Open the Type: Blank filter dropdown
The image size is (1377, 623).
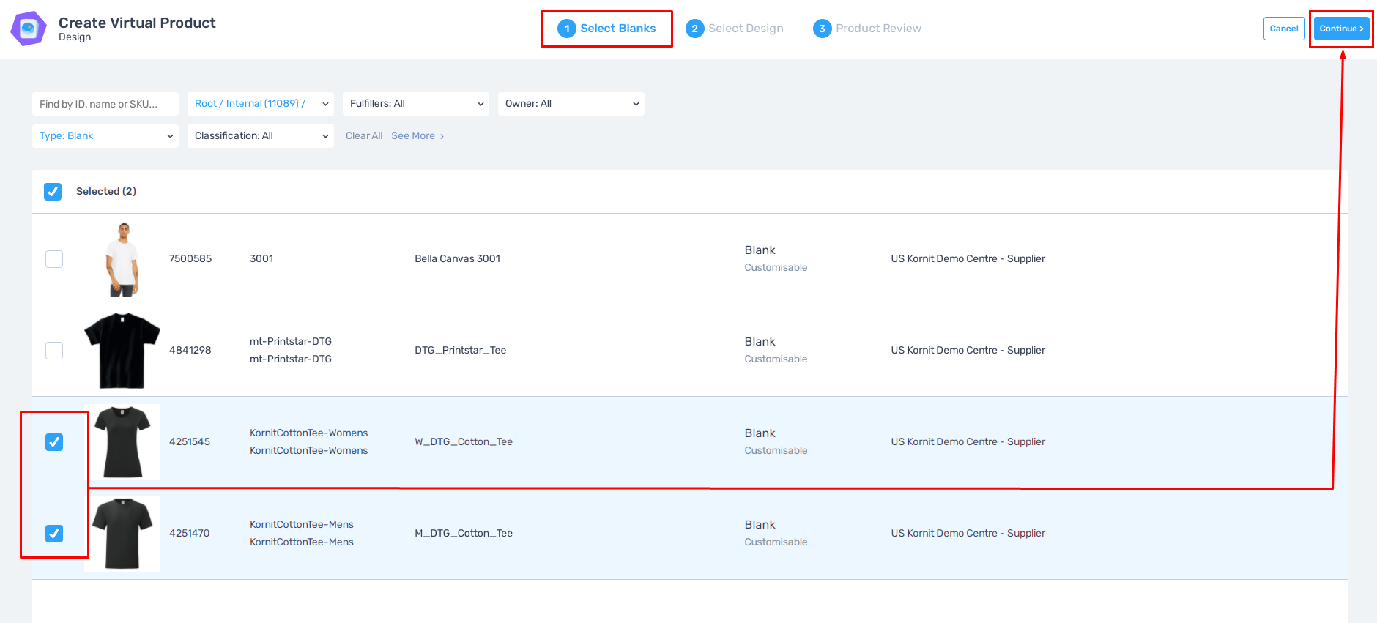point(105,136)
